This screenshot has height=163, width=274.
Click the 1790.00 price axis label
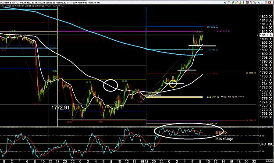point(266,72)
